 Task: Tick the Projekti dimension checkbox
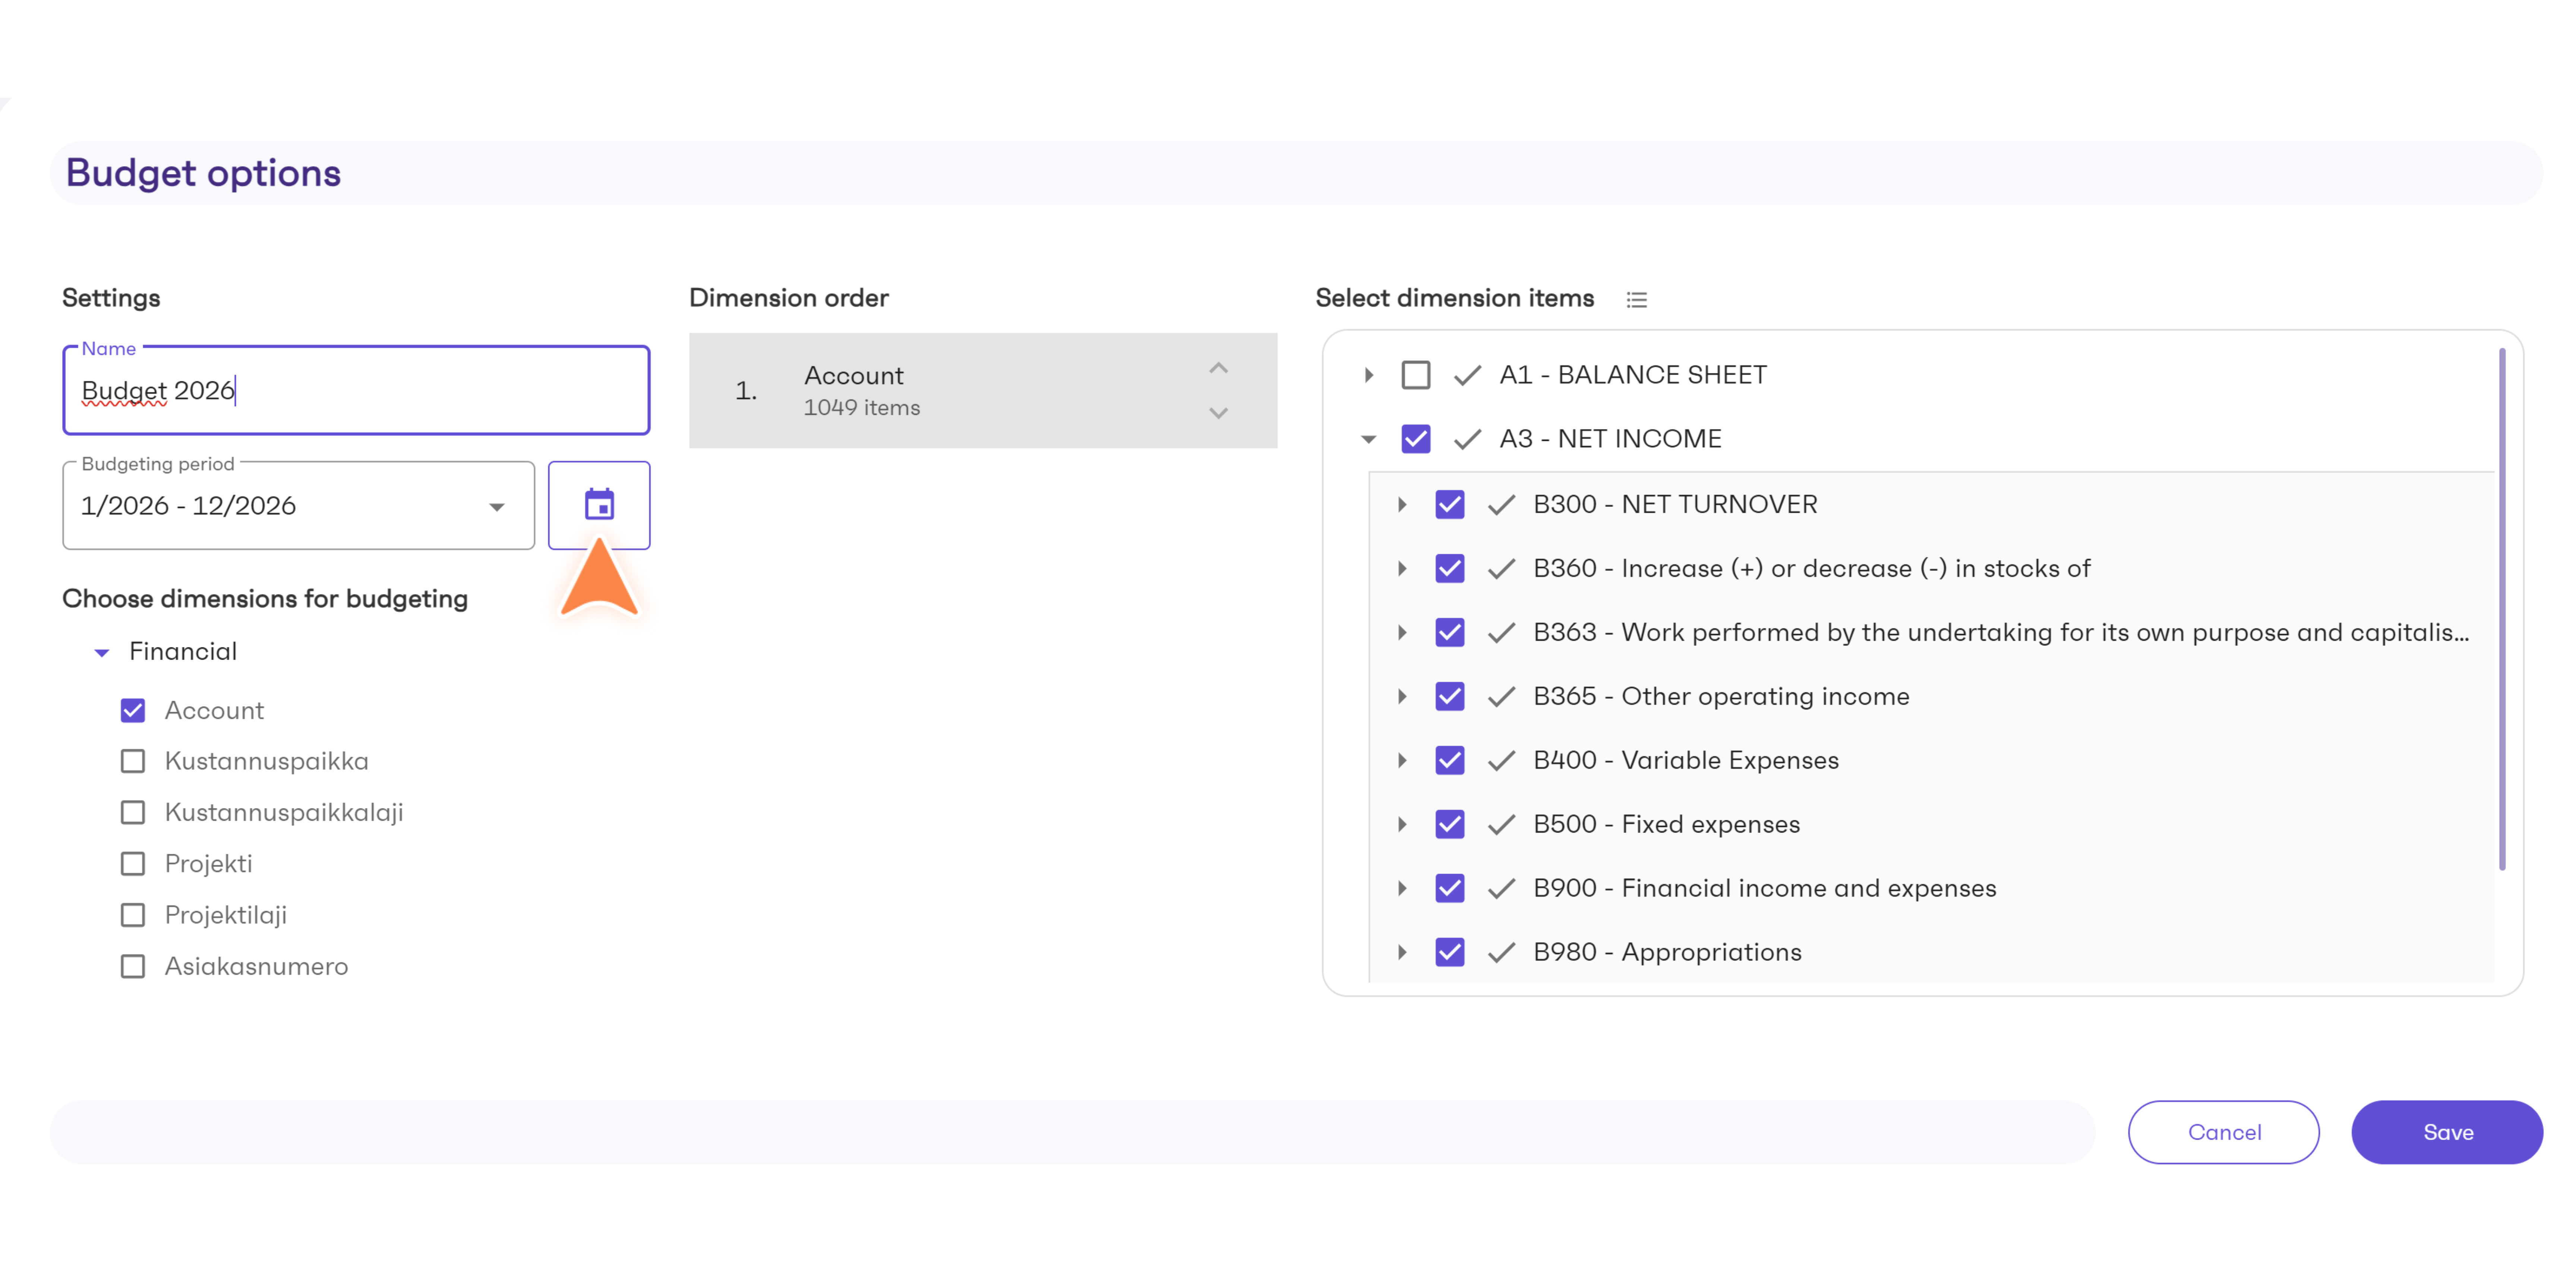click(x=133, y=863)
